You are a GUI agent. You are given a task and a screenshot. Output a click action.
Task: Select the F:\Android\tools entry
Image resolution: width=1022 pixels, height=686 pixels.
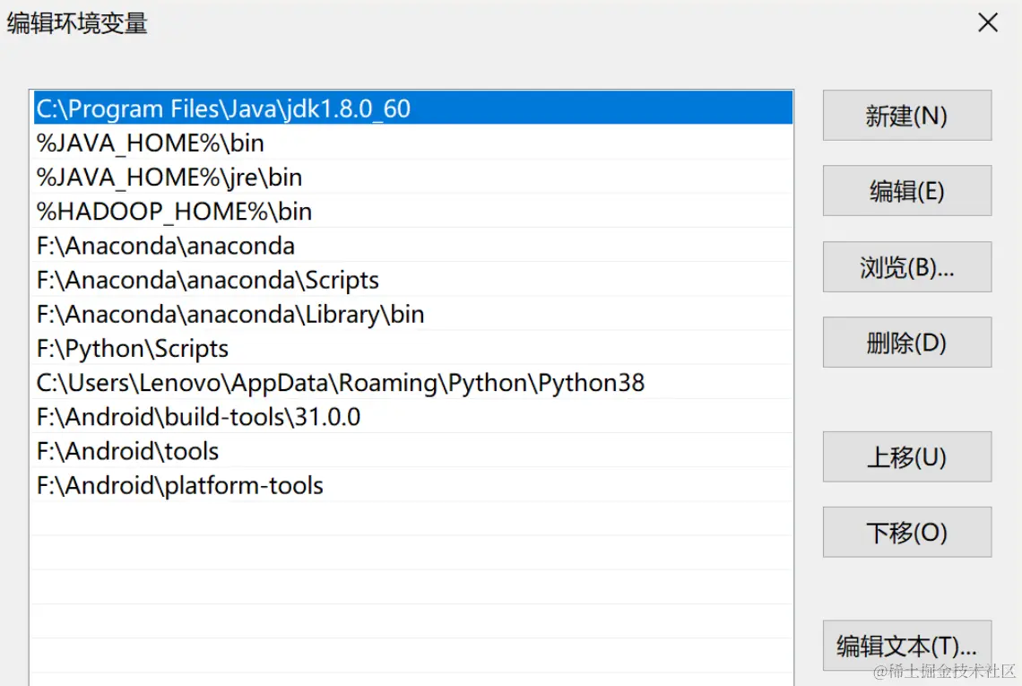pyautogui.click(x=412, y=450)
